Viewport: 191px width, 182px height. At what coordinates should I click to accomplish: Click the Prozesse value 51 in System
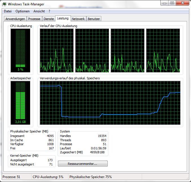click(105, 144)
